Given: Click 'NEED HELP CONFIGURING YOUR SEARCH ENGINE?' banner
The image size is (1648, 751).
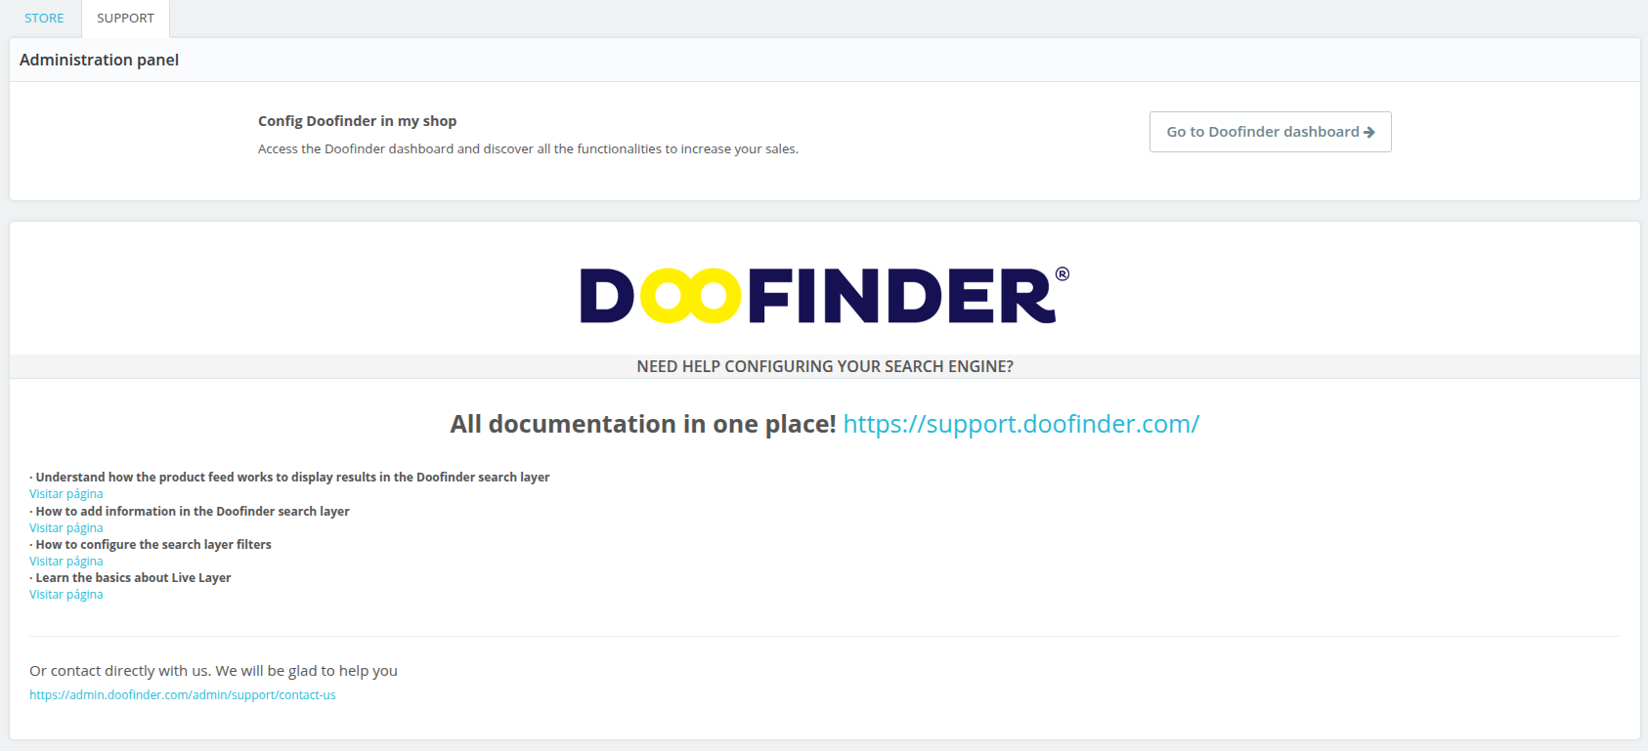Looking at the screenshot, I should point(825,366).
